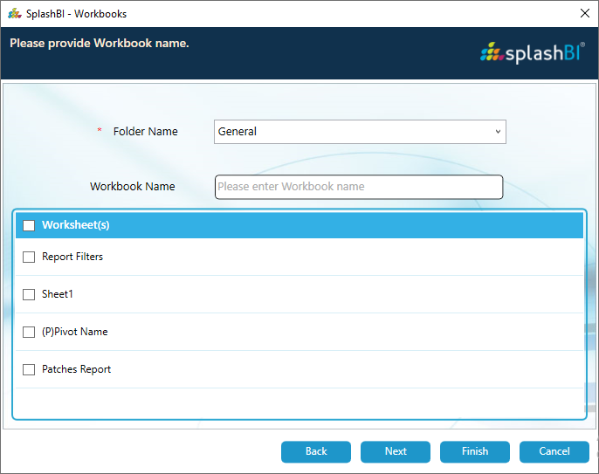The height and width of the screenshot is (474, 599).
Task: Check the Report Filters checkbox
Action: coord(29,258)
